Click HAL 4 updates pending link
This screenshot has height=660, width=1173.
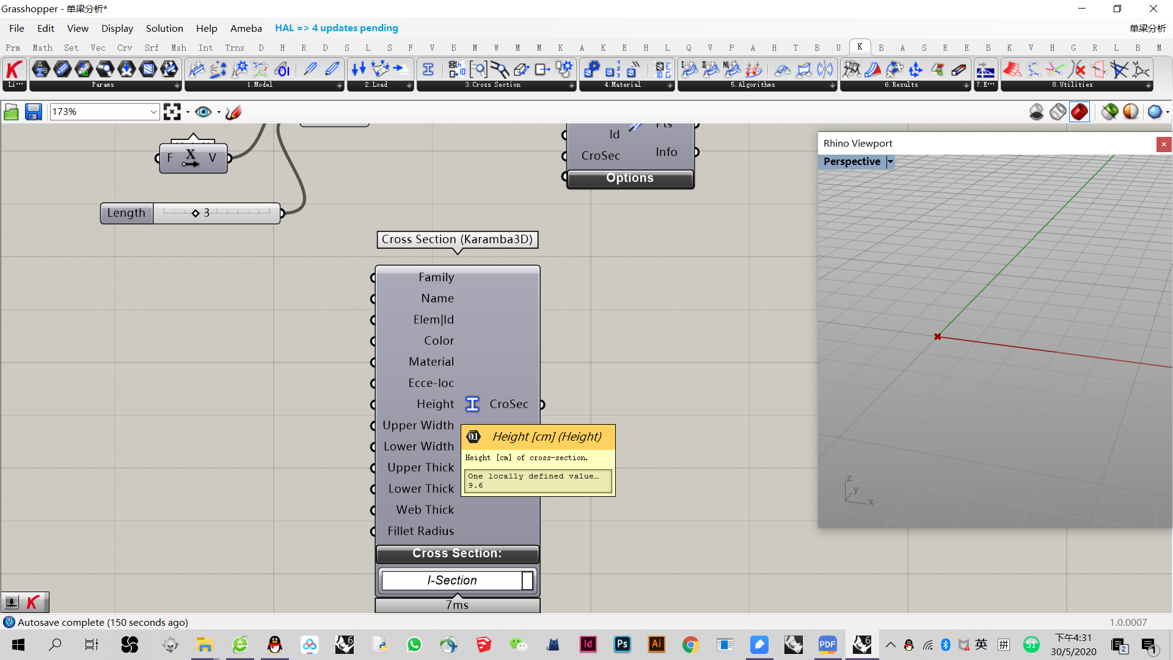[x=336, y=28]
